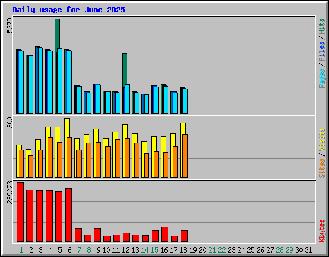Click day 1 on the date axis

tap(21, 250)
